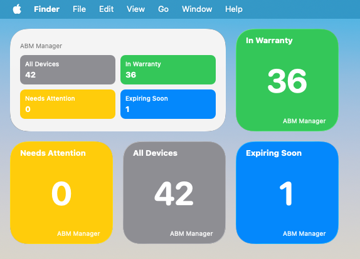Screen dimensions: 360x259
Task: Click the ABM Manager label on the square gray widget
Action: [191, 233]
